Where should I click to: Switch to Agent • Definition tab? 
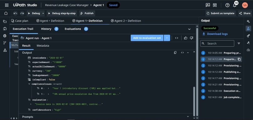[x=50, y=21]
